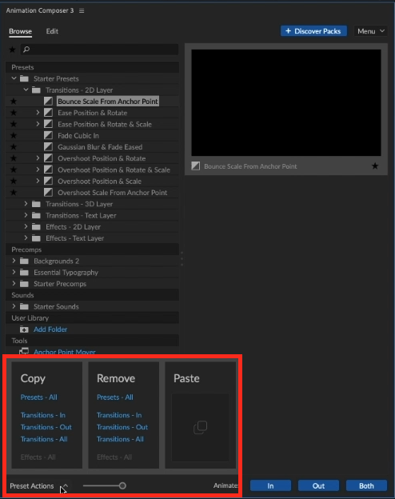395x499 pixels.
Task: Select the Gaussian Blur & Fade Eased preset icon
Action: point(49,147)
